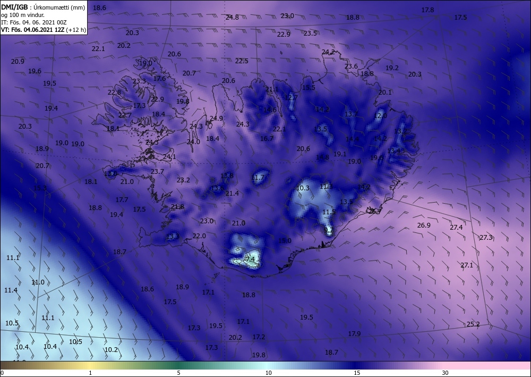Click the 16.7 map value
The image size is (531, 377).
267,138
